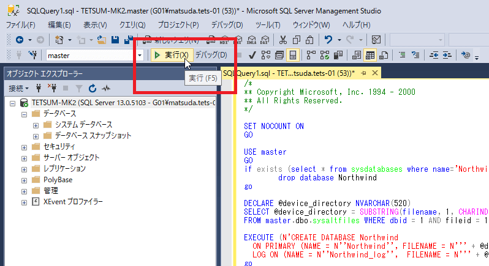Click the parse query checkmark icon
Image resolution: width=489 pixels, height=266 pixels.
(252, 55)
